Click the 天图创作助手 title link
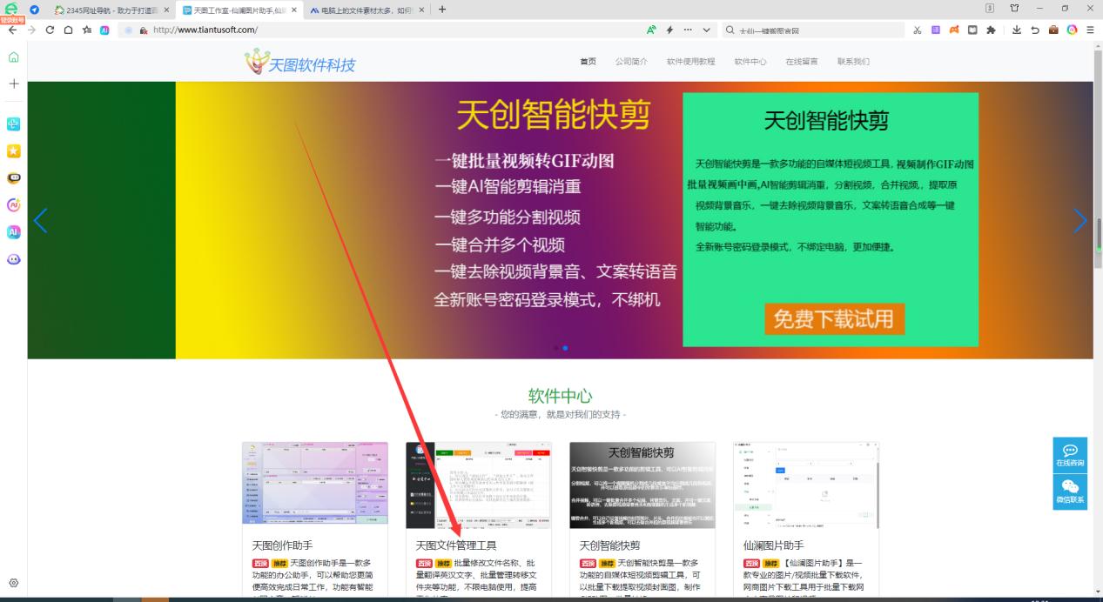The height and width of the screenshot is (602, 1103). pos(283,545)
